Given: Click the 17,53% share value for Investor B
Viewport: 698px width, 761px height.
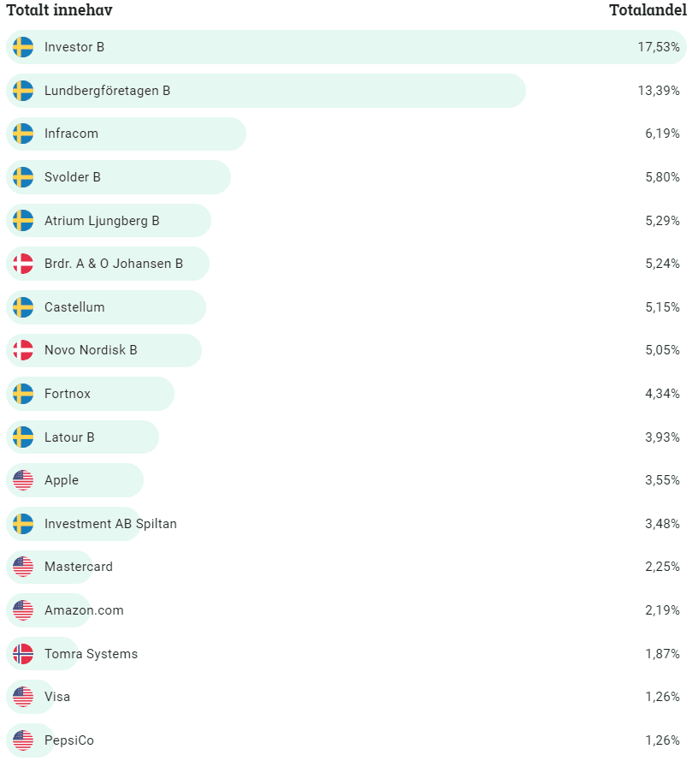Looking at the screenshot, I should point(658,47).
